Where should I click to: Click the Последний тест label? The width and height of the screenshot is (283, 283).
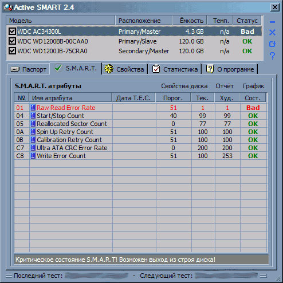point(38,276)
